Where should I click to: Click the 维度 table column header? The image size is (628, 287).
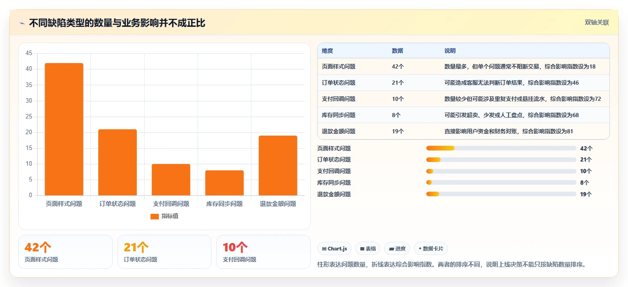[327, 51]
